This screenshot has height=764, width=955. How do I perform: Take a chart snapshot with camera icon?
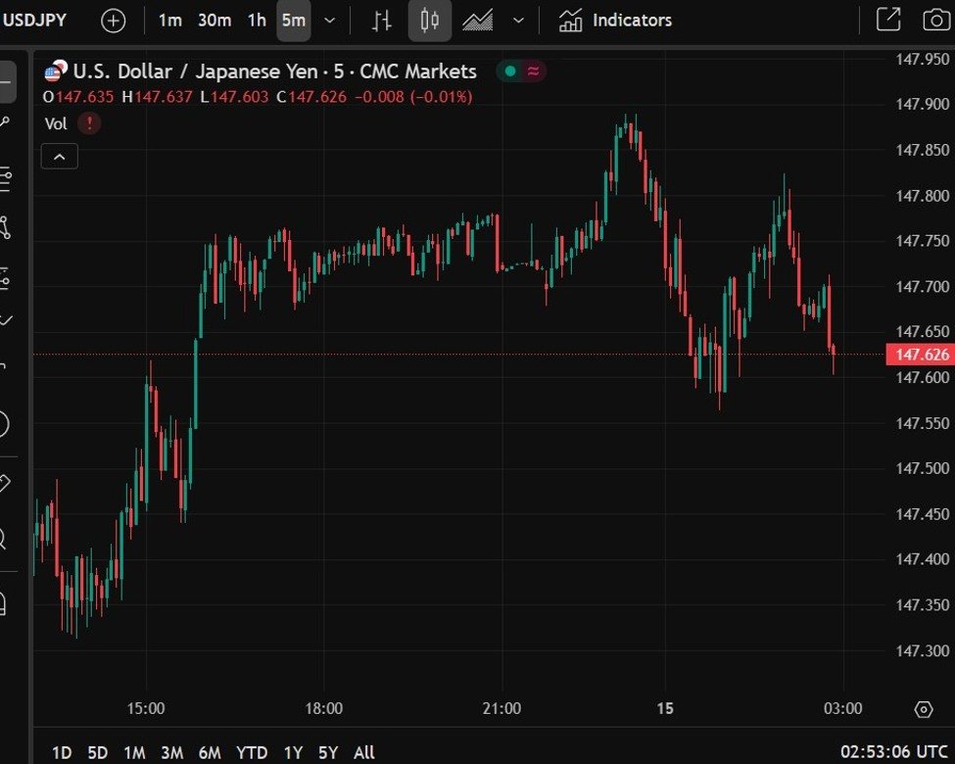935,21
